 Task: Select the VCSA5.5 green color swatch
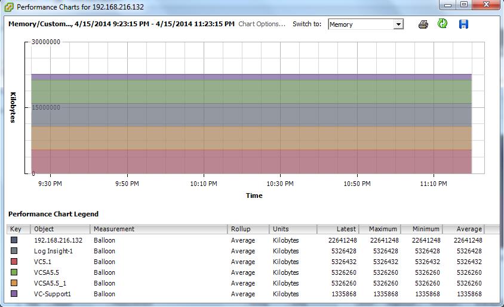pos(14,272)
